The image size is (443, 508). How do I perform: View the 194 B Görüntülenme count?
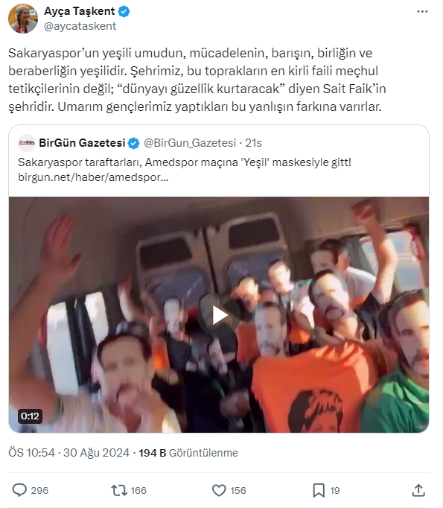tap(188, 453)
